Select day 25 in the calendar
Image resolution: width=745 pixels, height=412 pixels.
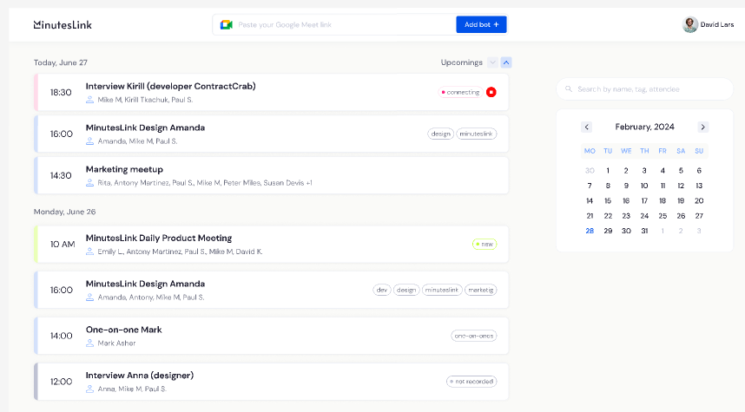663,216
